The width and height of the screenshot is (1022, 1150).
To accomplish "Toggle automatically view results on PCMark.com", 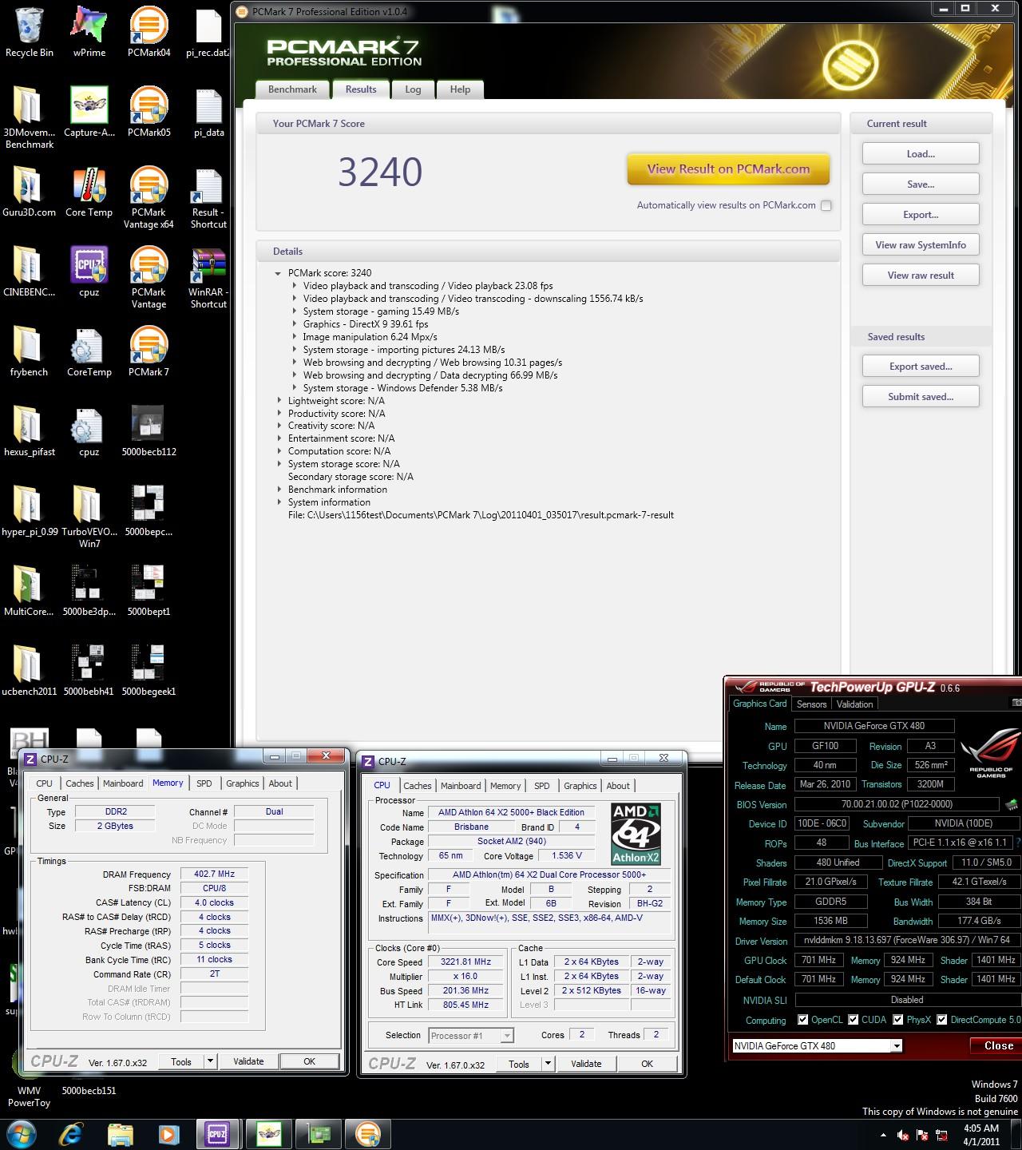I will click(x=826, y=205).
